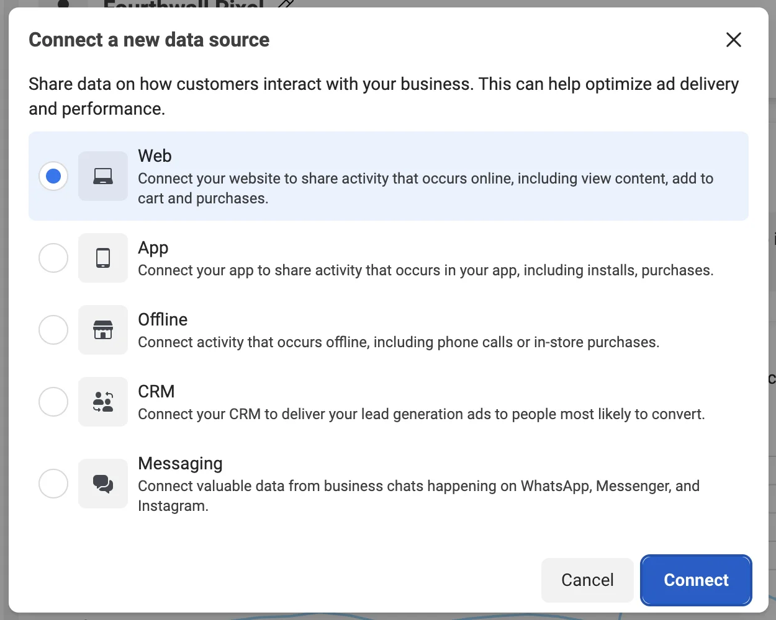Select the Offline radio button
Screen dimensions: 776x620
pos(53,330)
